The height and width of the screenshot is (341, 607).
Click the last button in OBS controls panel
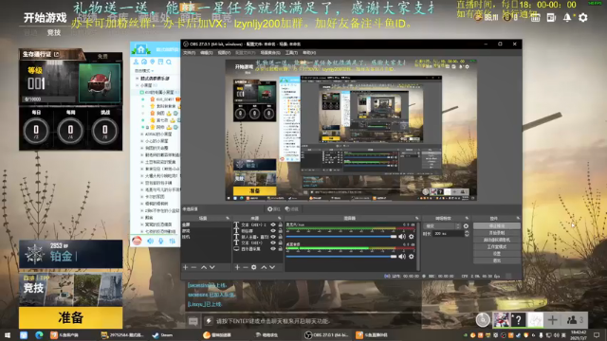[x=497, y=260]
